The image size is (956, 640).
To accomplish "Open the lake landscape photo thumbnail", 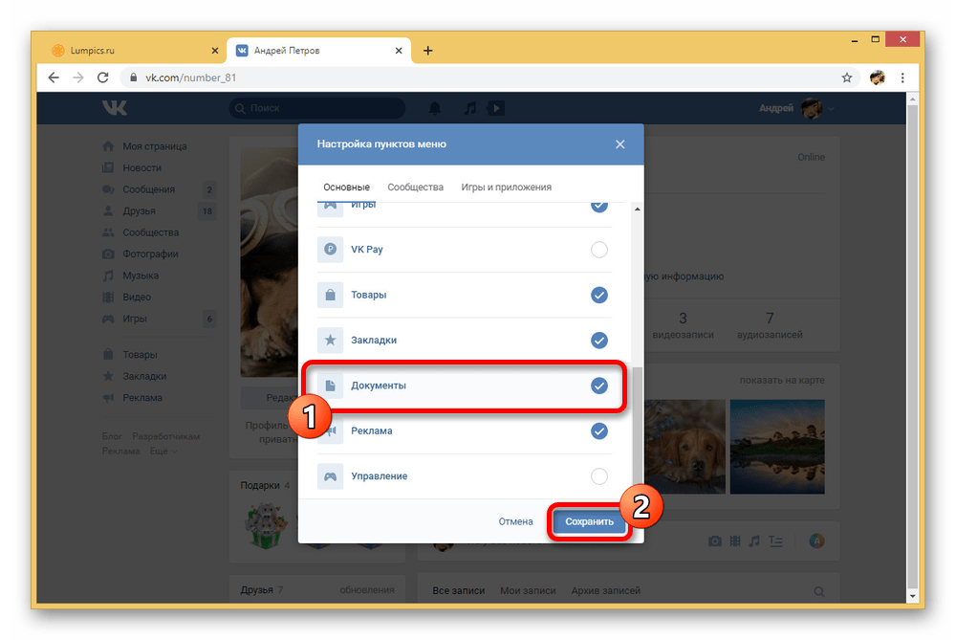I will pos(777,447).
